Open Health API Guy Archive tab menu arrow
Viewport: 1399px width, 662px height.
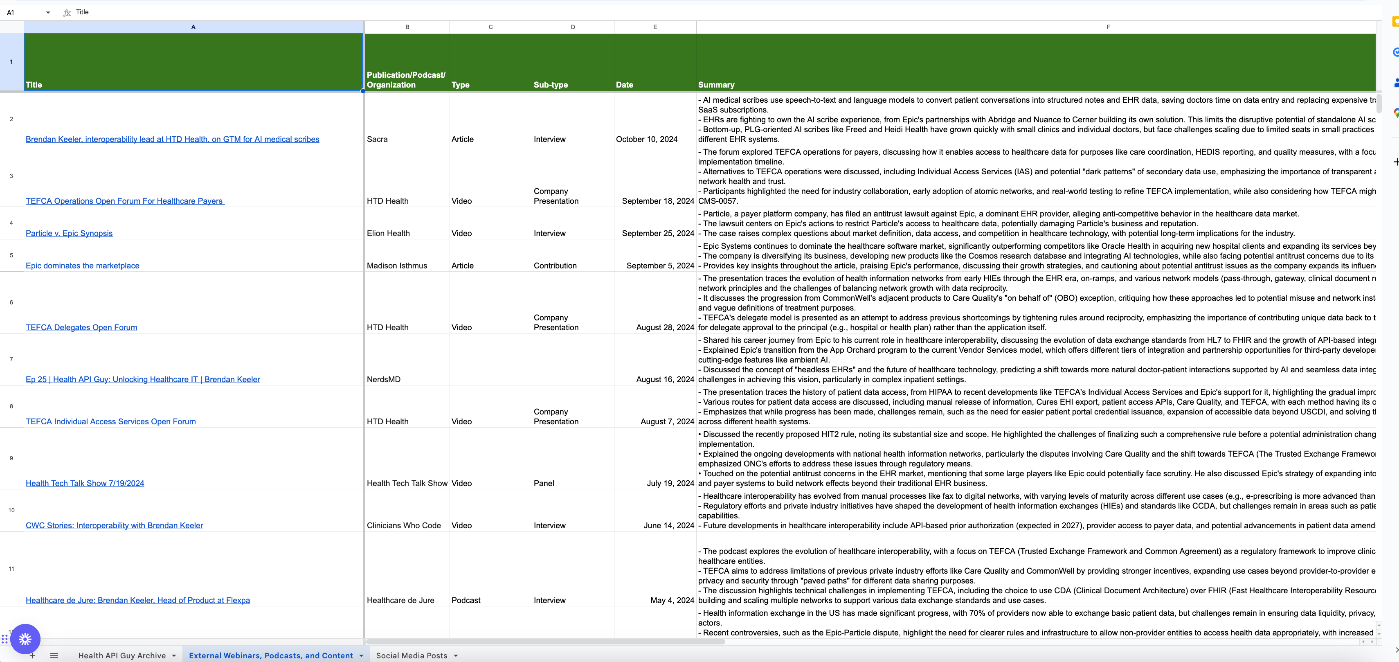point(174,655)
